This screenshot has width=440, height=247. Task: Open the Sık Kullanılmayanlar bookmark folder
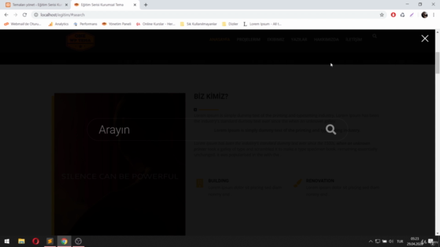(199, 24)
